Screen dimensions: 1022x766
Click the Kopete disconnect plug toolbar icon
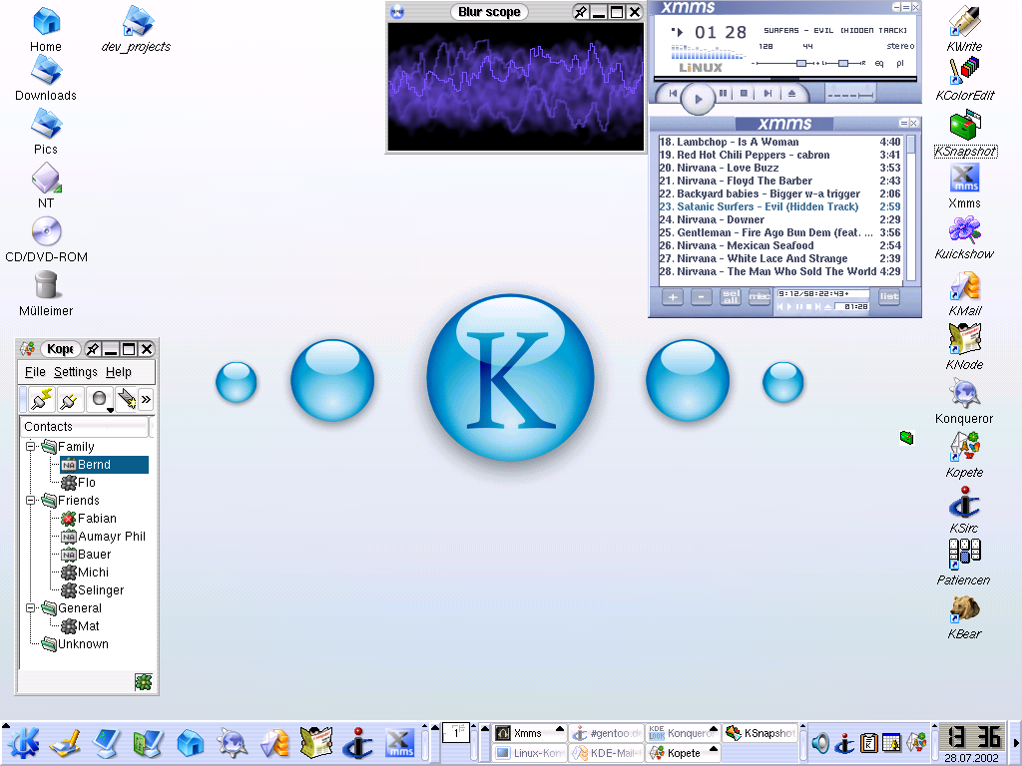69,399
